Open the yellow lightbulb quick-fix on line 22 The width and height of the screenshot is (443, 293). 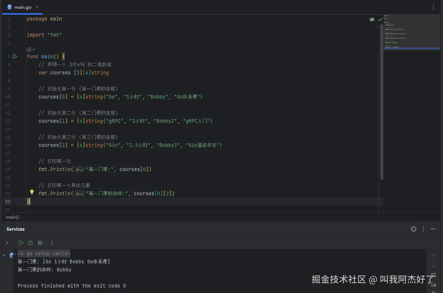(x=32, y=192)
